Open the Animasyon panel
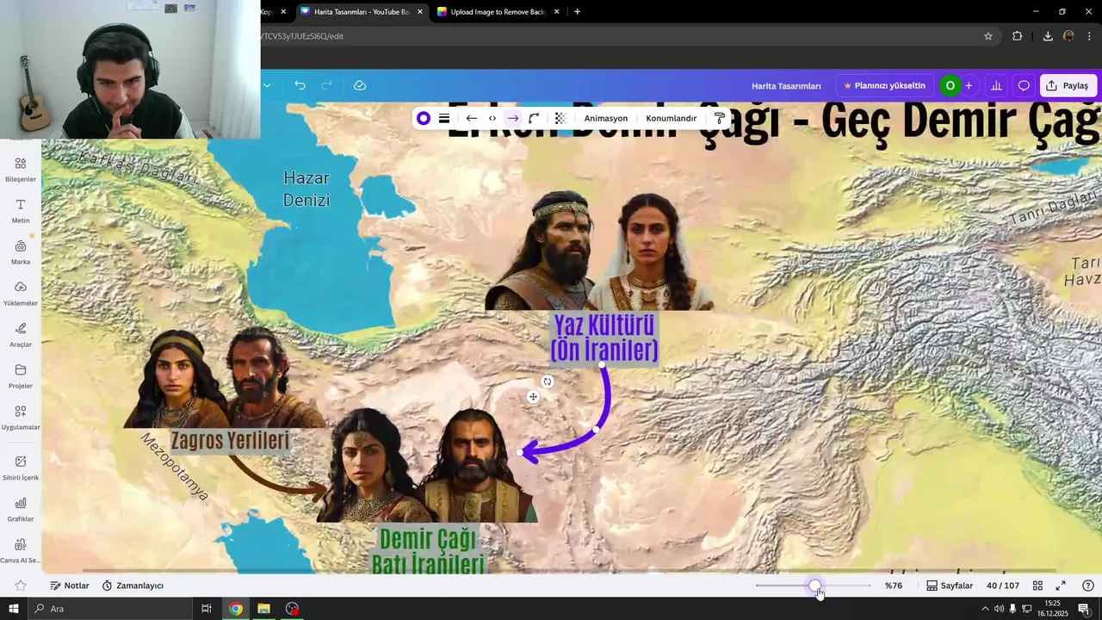Viewport: 1102px width, 620px height. 606,119
